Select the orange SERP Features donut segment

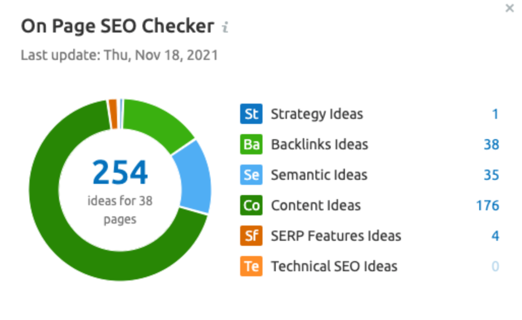pos(113,114)
